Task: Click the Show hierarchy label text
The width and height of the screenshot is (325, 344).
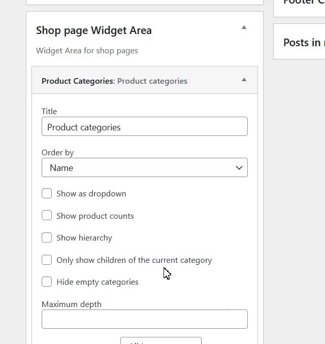Action: 84,237
